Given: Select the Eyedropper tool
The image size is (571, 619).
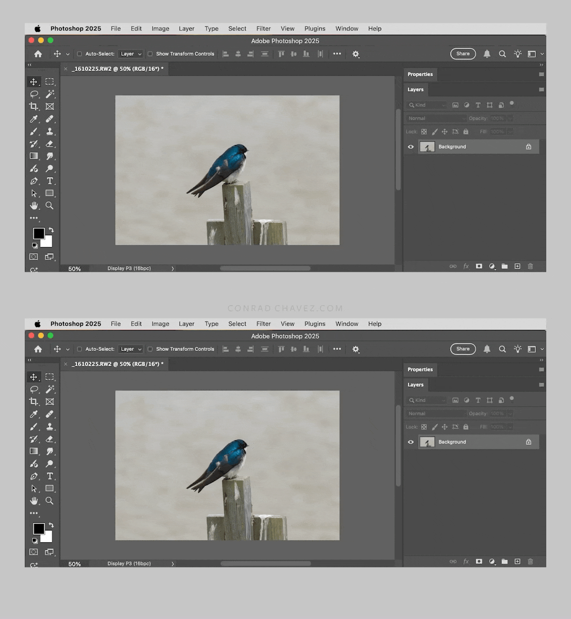Looking at the screenshot, I should (x=34, y=119).
